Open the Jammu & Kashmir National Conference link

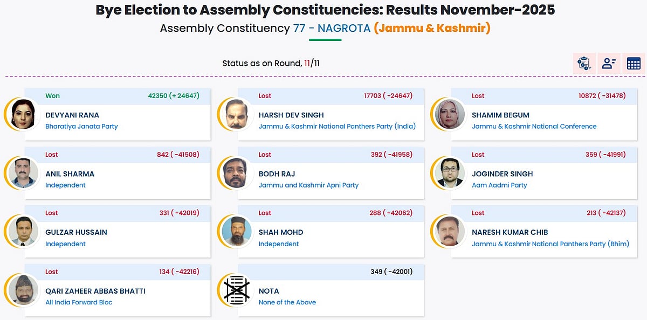pyautogui.click(x=534, y=126)
